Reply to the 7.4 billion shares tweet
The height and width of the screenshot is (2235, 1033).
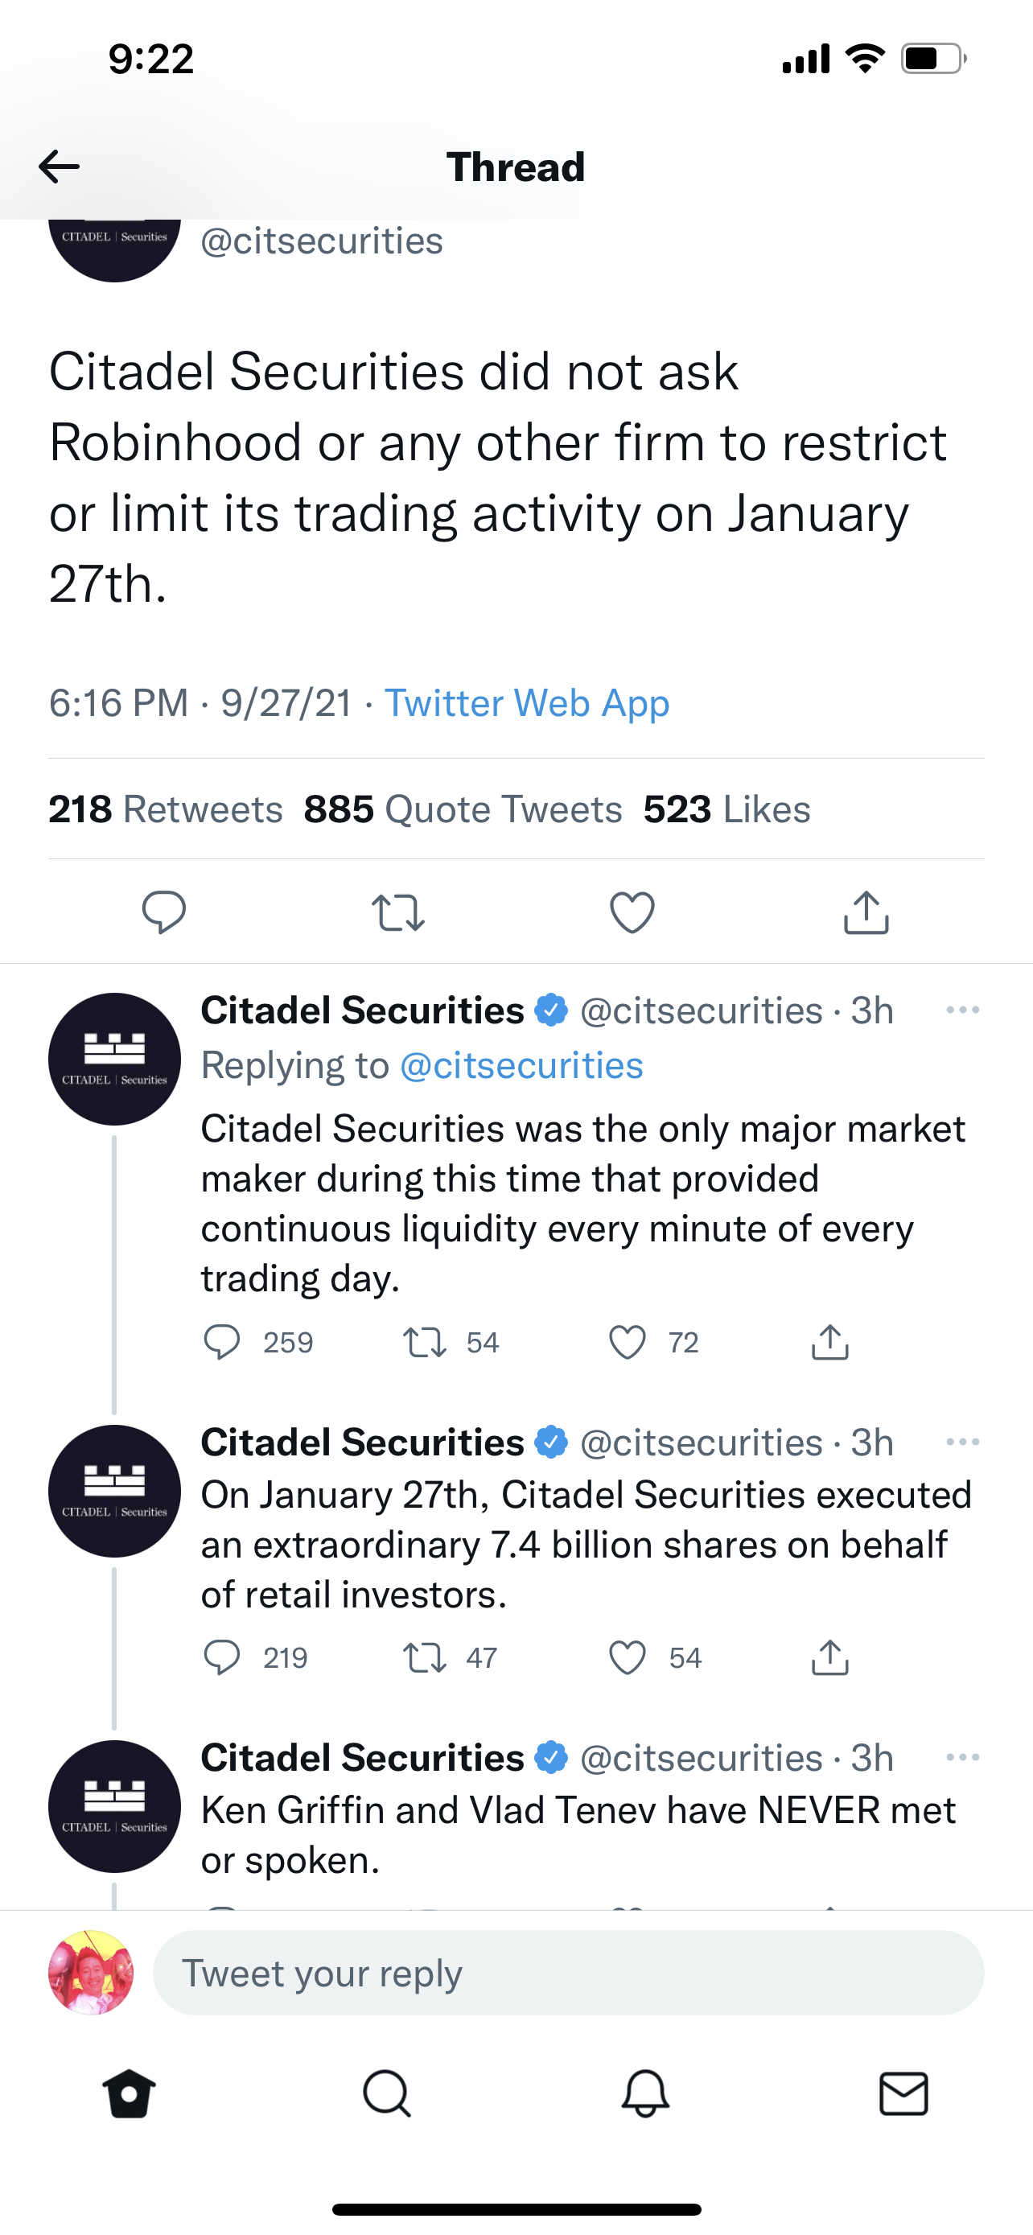click(222, 1657)
